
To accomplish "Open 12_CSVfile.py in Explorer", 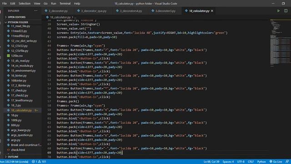I will click(20, 51).
